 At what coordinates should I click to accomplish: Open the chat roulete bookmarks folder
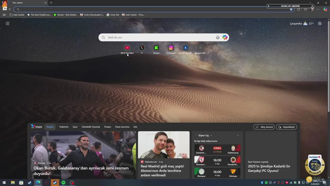point(17,15)
